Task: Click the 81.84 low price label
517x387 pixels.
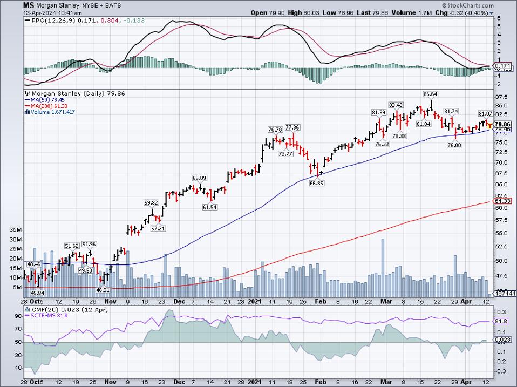Action: coord(423,124)
